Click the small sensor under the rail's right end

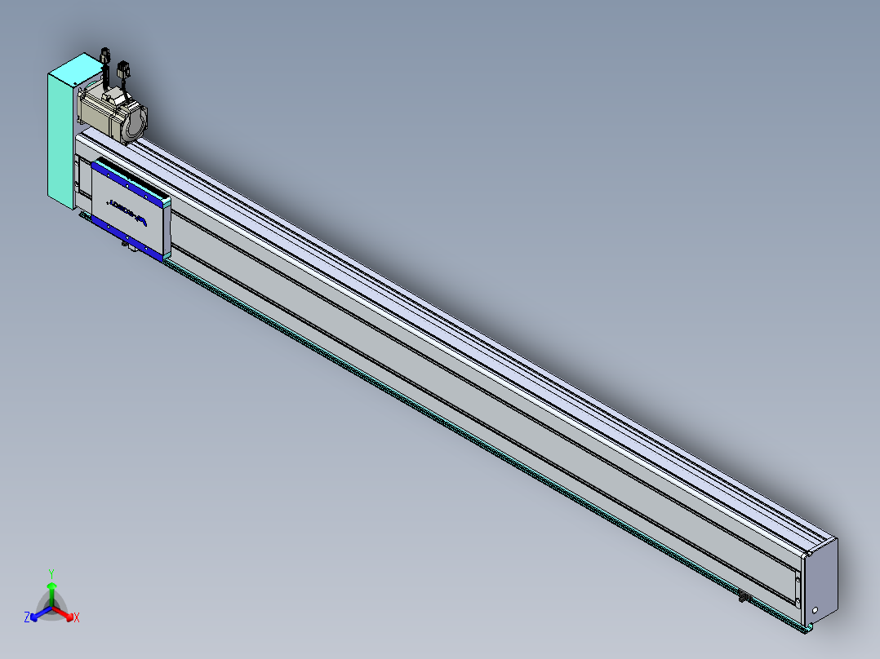pyautogui.click(x=744, y=598)
